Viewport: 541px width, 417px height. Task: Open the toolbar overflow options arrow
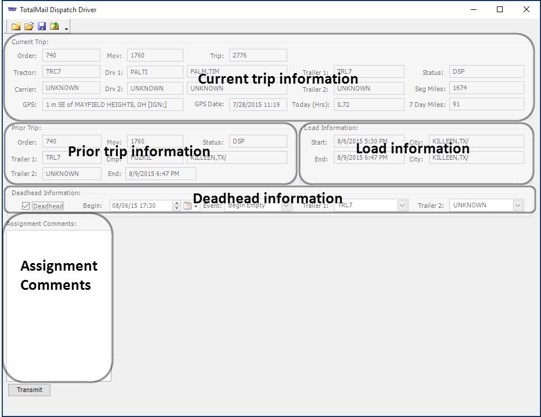[67, 28]
